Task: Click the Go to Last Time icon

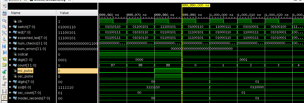Action: (x=4, y=52)
